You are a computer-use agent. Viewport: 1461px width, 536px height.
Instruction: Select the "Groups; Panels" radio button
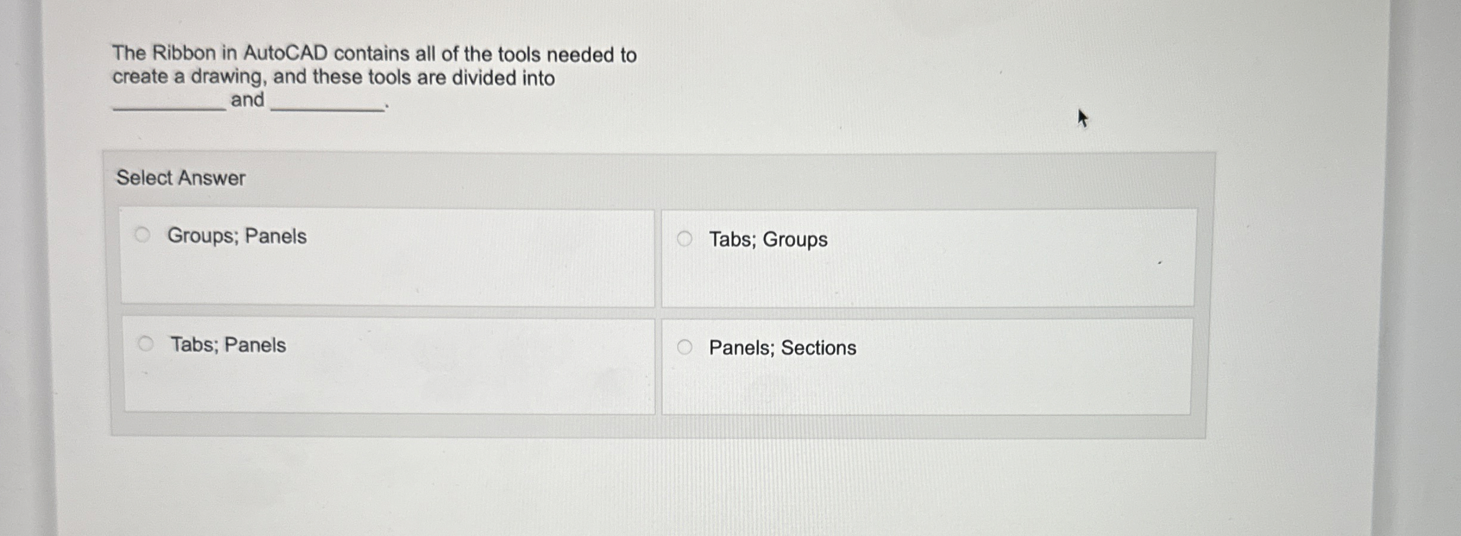(x=143, y=235)
